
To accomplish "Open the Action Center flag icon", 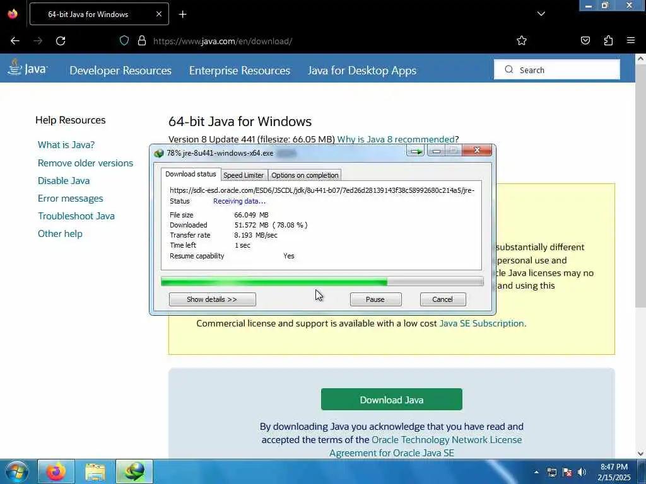I will coord(567,472).
